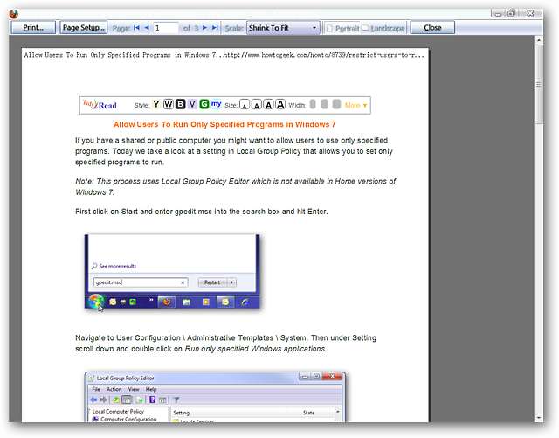Pick the widest TidyRead Width option
This screenshot has height=438, width=559.
(336, 104)
